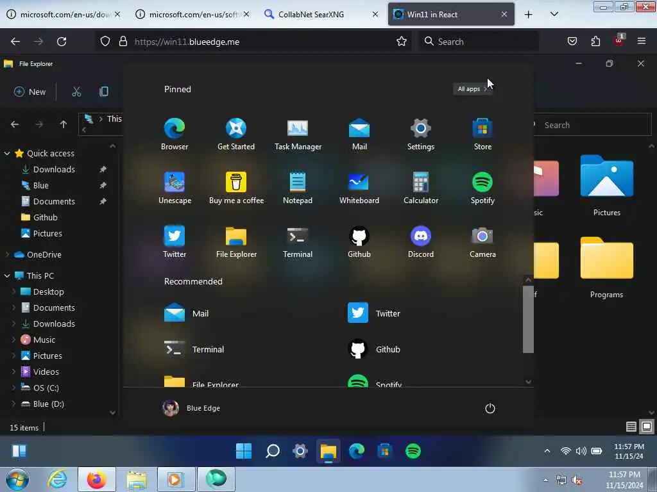The image size is (657, 492).
Task: Expand the Blue (D:) drive node
Action: click(13, 404)
